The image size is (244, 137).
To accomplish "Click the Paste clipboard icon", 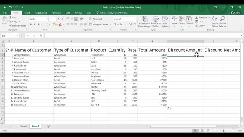I will tap(5, 20).
